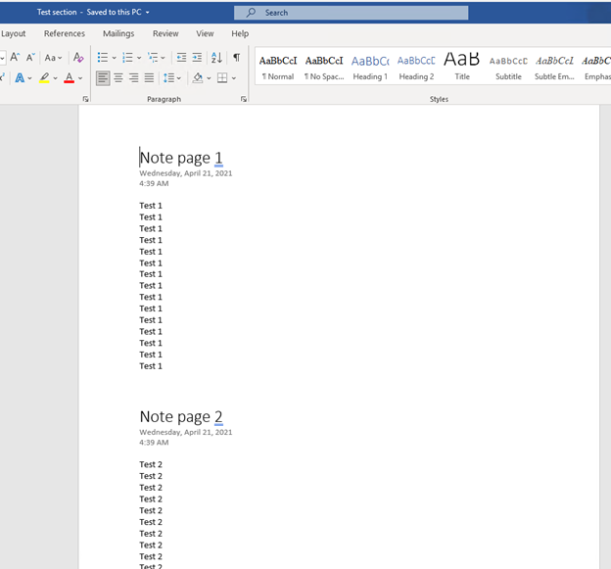
Task: Open Paragraph settings dialog launcher
Action: click(244, 99)
